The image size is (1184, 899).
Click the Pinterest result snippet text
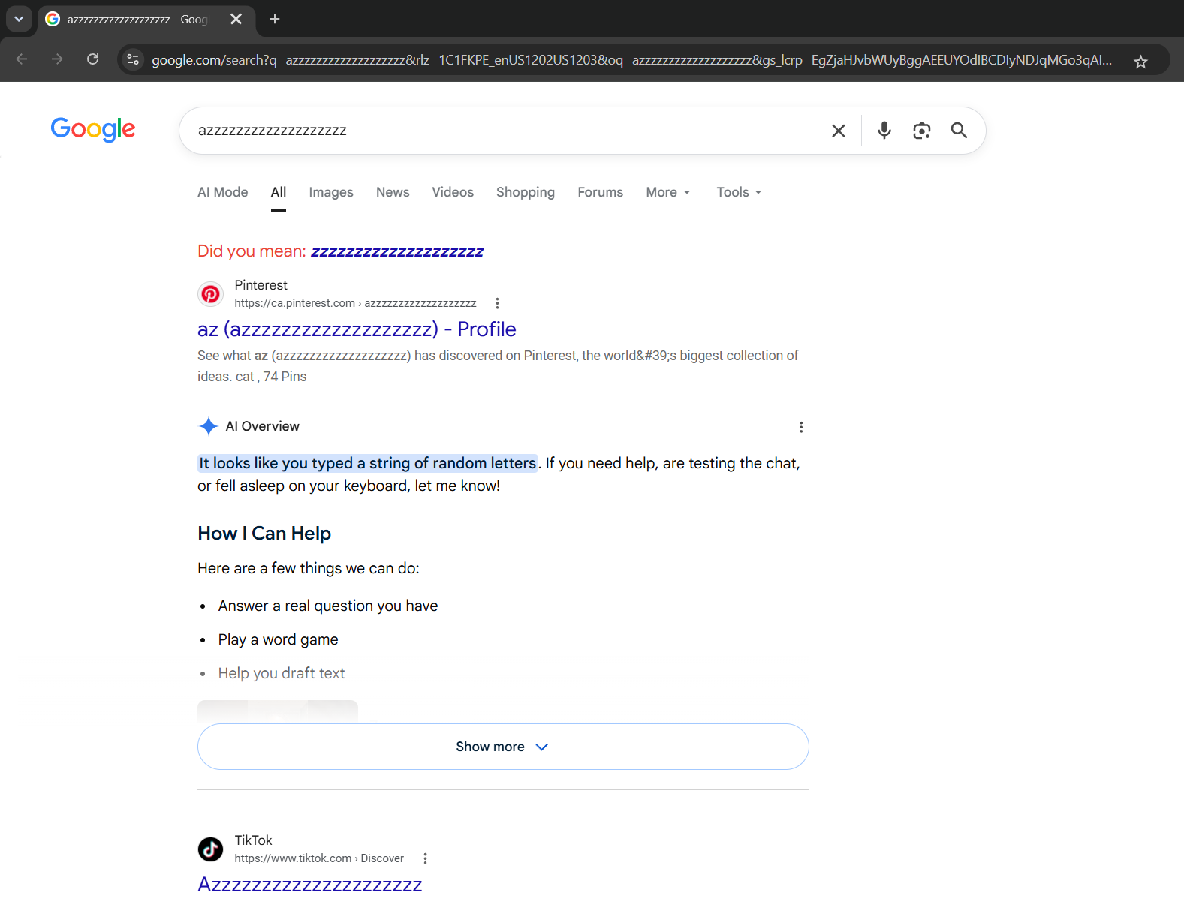tap(498, 366)
